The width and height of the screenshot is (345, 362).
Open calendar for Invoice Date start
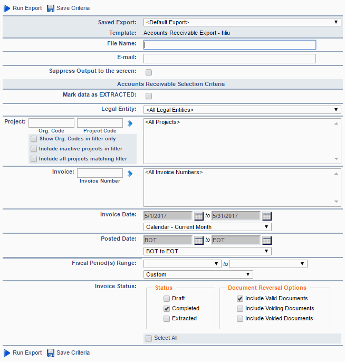coord(198,216)
